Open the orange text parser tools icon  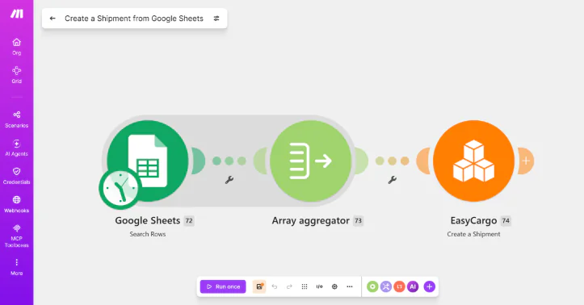point(399,286)
